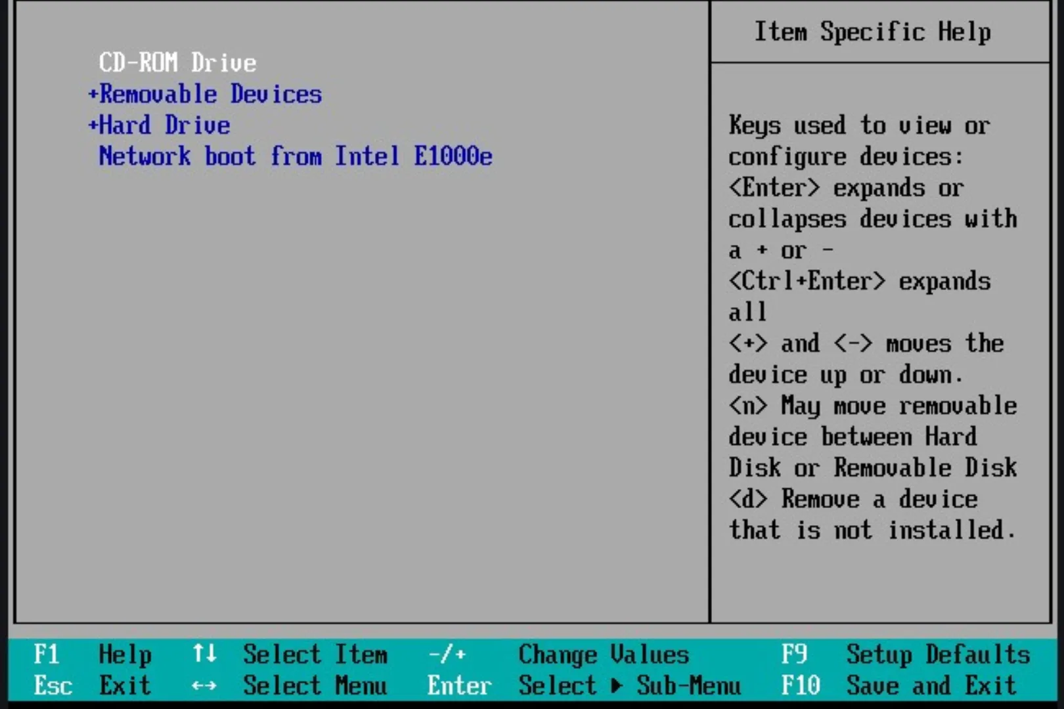Click the Select Menu footer label
The height and width of the screenshot is (709, 1064).
click(x=315, y=686)
